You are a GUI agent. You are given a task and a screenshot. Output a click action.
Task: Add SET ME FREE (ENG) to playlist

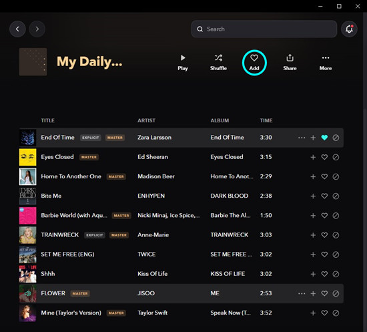tap(313, 255)
